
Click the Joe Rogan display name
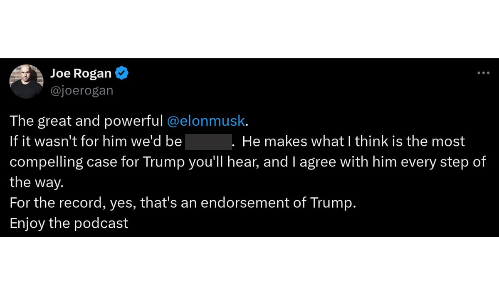(x=81, y=73)
